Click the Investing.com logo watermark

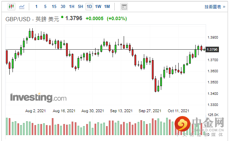(38, 98)
